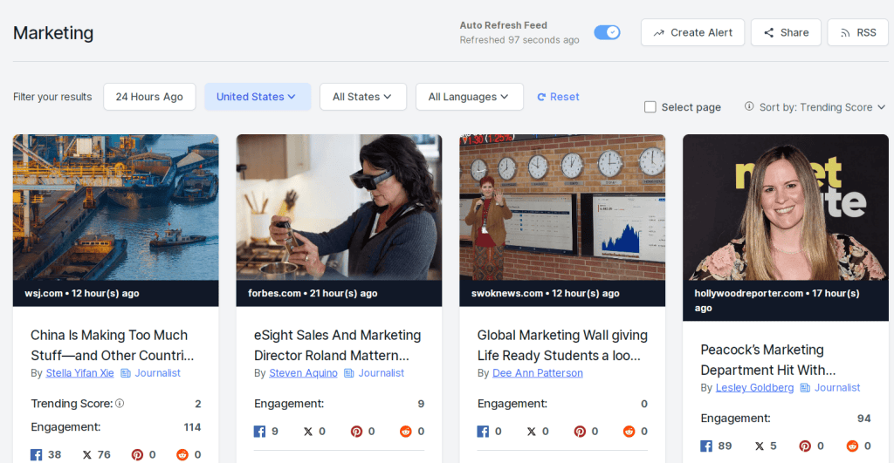Open author link Stella Yifan Xie
Viewport: 894px width, 463px height.
pos(79,373)
